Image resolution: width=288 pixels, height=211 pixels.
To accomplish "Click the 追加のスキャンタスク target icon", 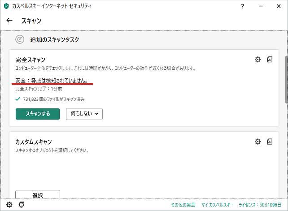I will point(20,39).
